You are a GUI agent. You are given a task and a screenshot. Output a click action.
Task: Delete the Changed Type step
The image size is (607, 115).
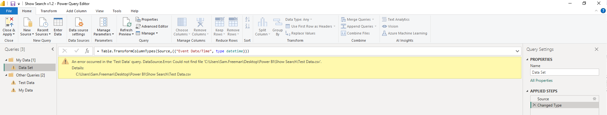tap(534, 105)
